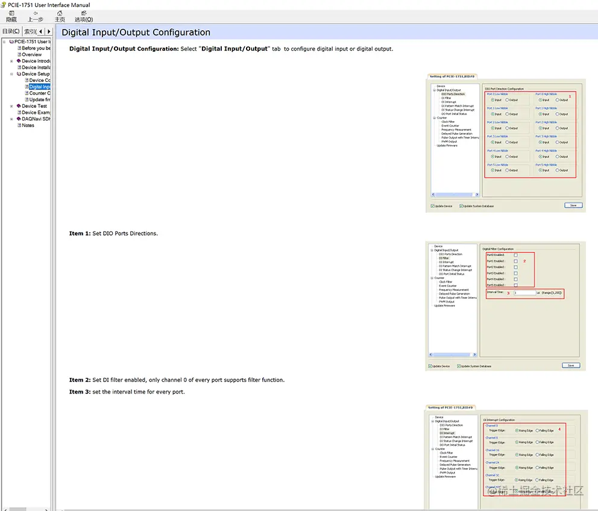Screen dimensions: 598x511
Task: Click the open-book icon of PCIE-1751 root
Action: click(11, 42)
